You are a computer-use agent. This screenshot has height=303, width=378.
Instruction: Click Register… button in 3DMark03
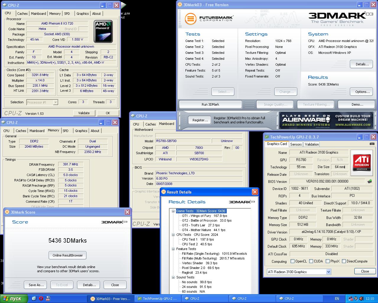200,120
